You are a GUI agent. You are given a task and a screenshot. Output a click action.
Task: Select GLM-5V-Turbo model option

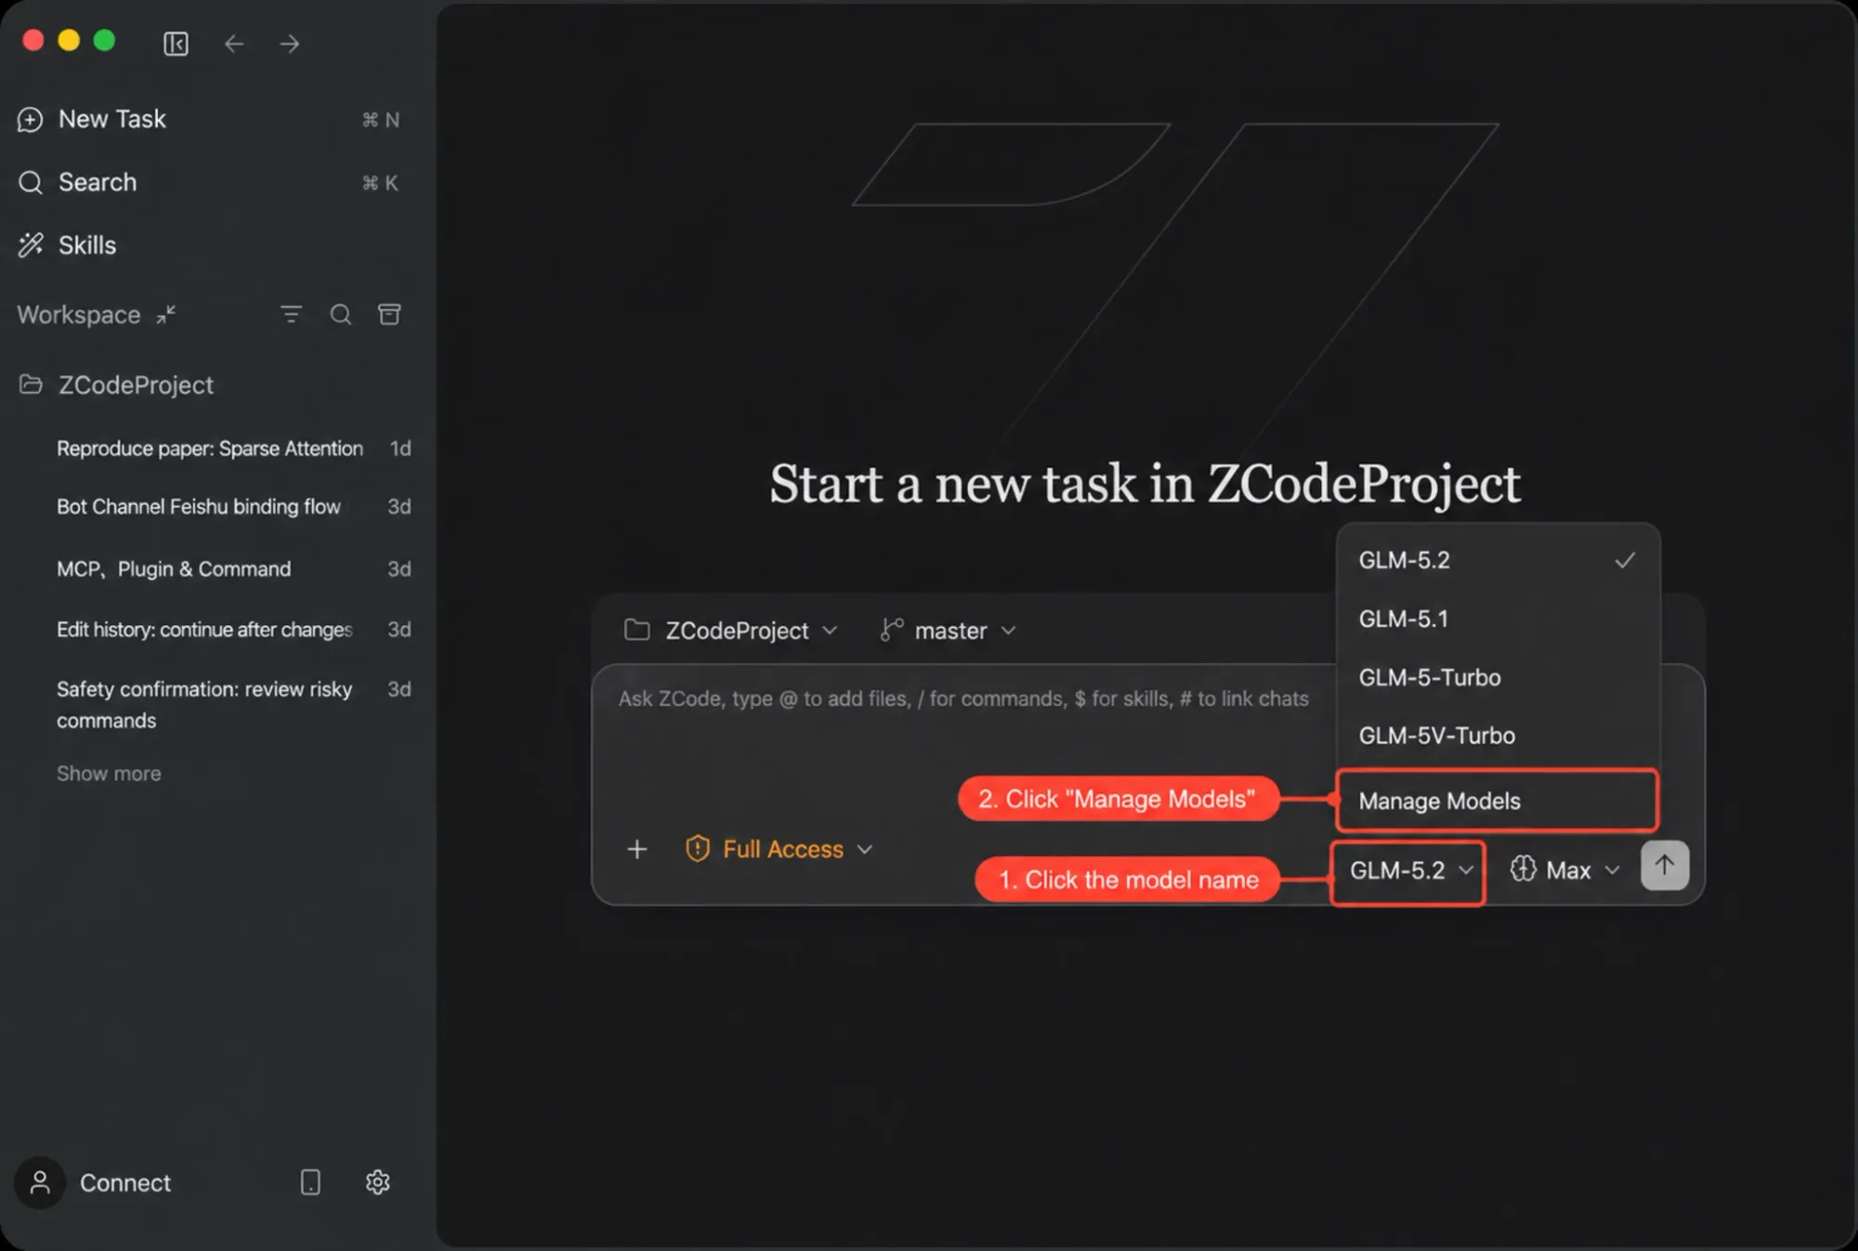tap(1498, 736)
